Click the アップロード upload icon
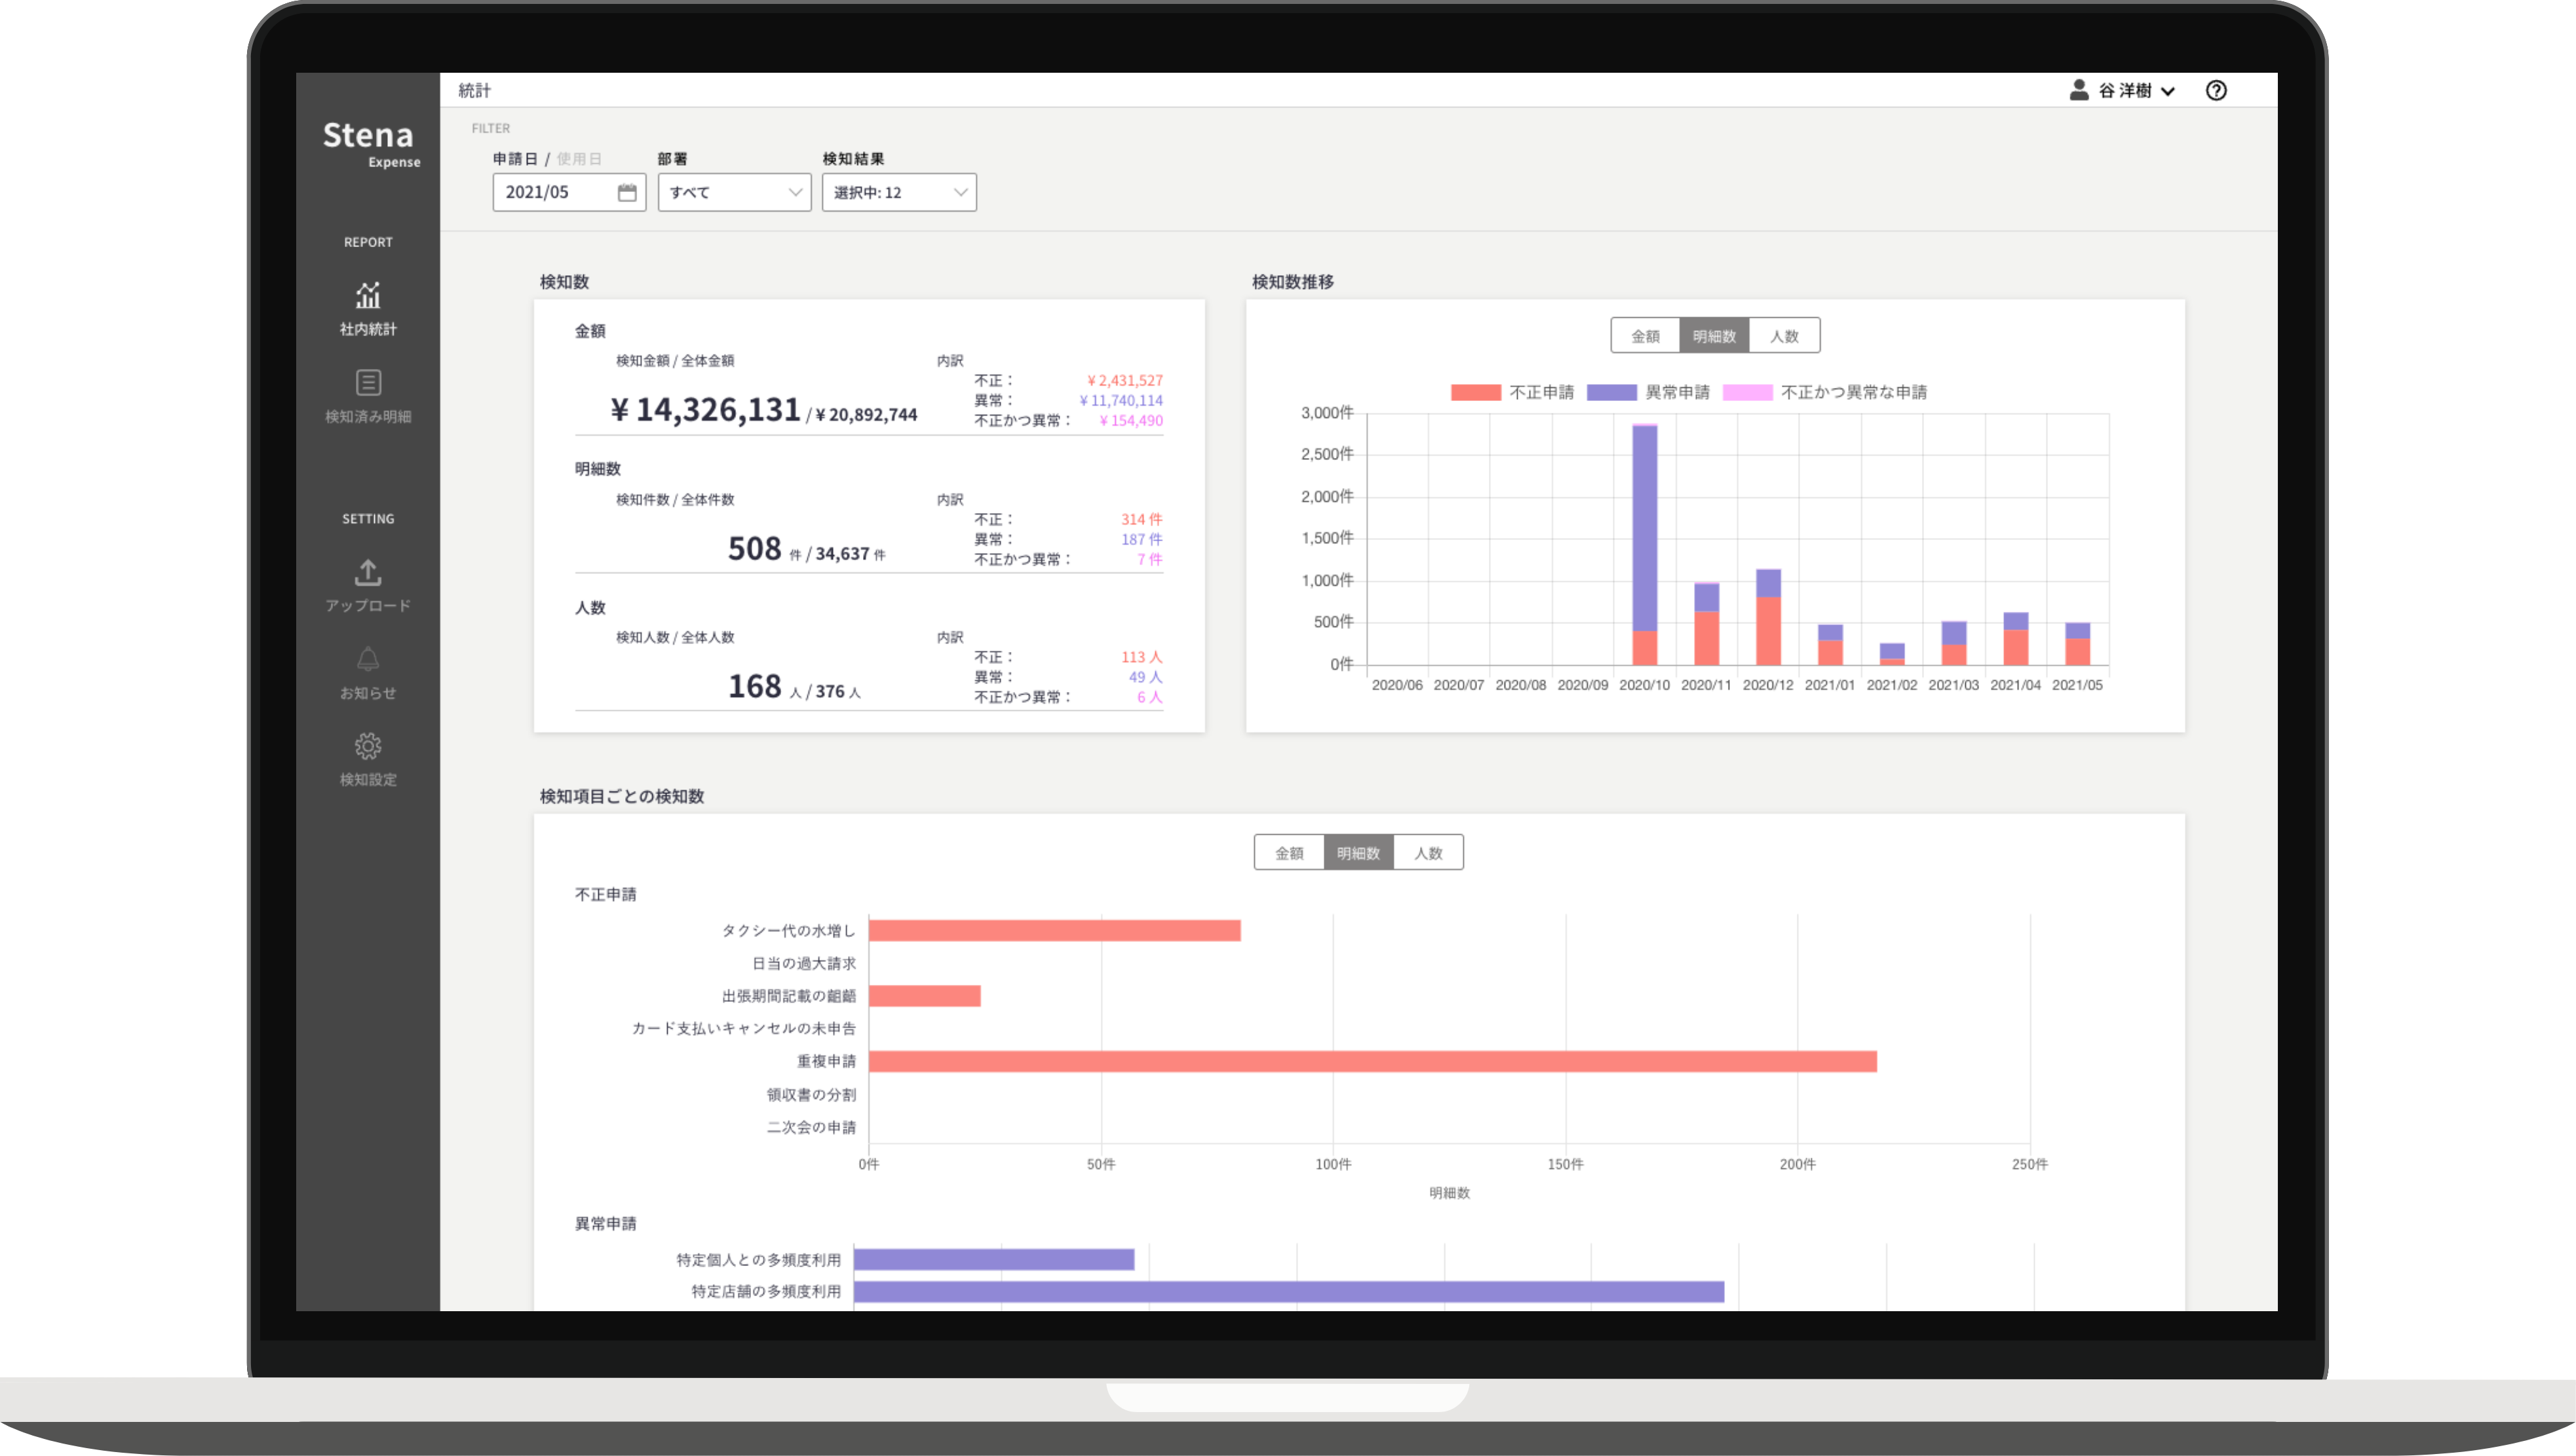The image size is (2576, 1456). (368, 572)
